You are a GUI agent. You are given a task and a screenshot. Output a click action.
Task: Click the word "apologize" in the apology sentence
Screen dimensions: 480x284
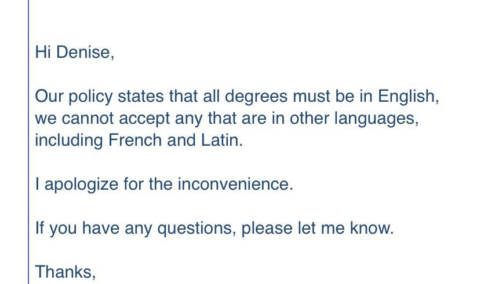click(81, 185)
